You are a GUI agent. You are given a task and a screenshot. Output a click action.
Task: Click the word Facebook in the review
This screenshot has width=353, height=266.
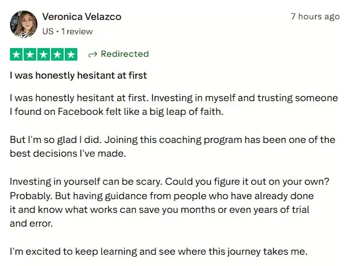(x=80, y=111)
